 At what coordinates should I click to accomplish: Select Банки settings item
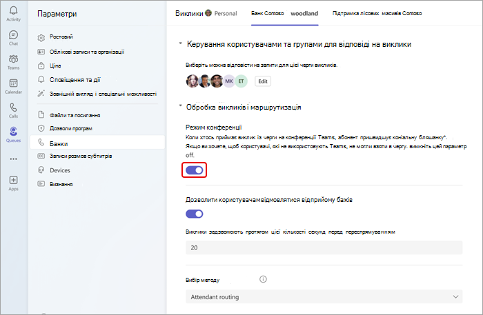(97, 143)
